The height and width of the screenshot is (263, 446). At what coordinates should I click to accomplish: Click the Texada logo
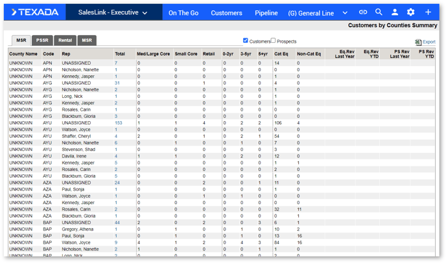35,12
